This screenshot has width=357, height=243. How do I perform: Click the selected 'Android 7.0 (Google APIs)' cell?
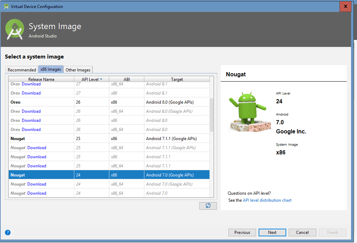coord(170,175)
